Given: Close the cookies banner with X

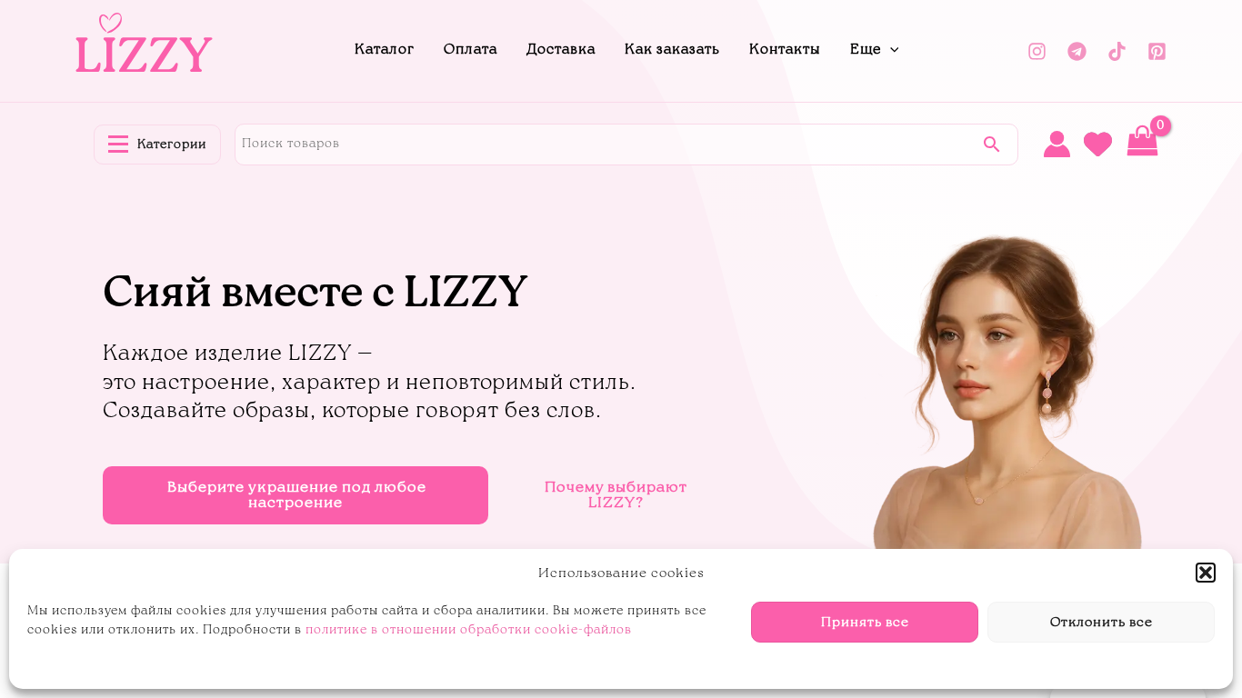Looking at the screenshot, I should 1206,573.
